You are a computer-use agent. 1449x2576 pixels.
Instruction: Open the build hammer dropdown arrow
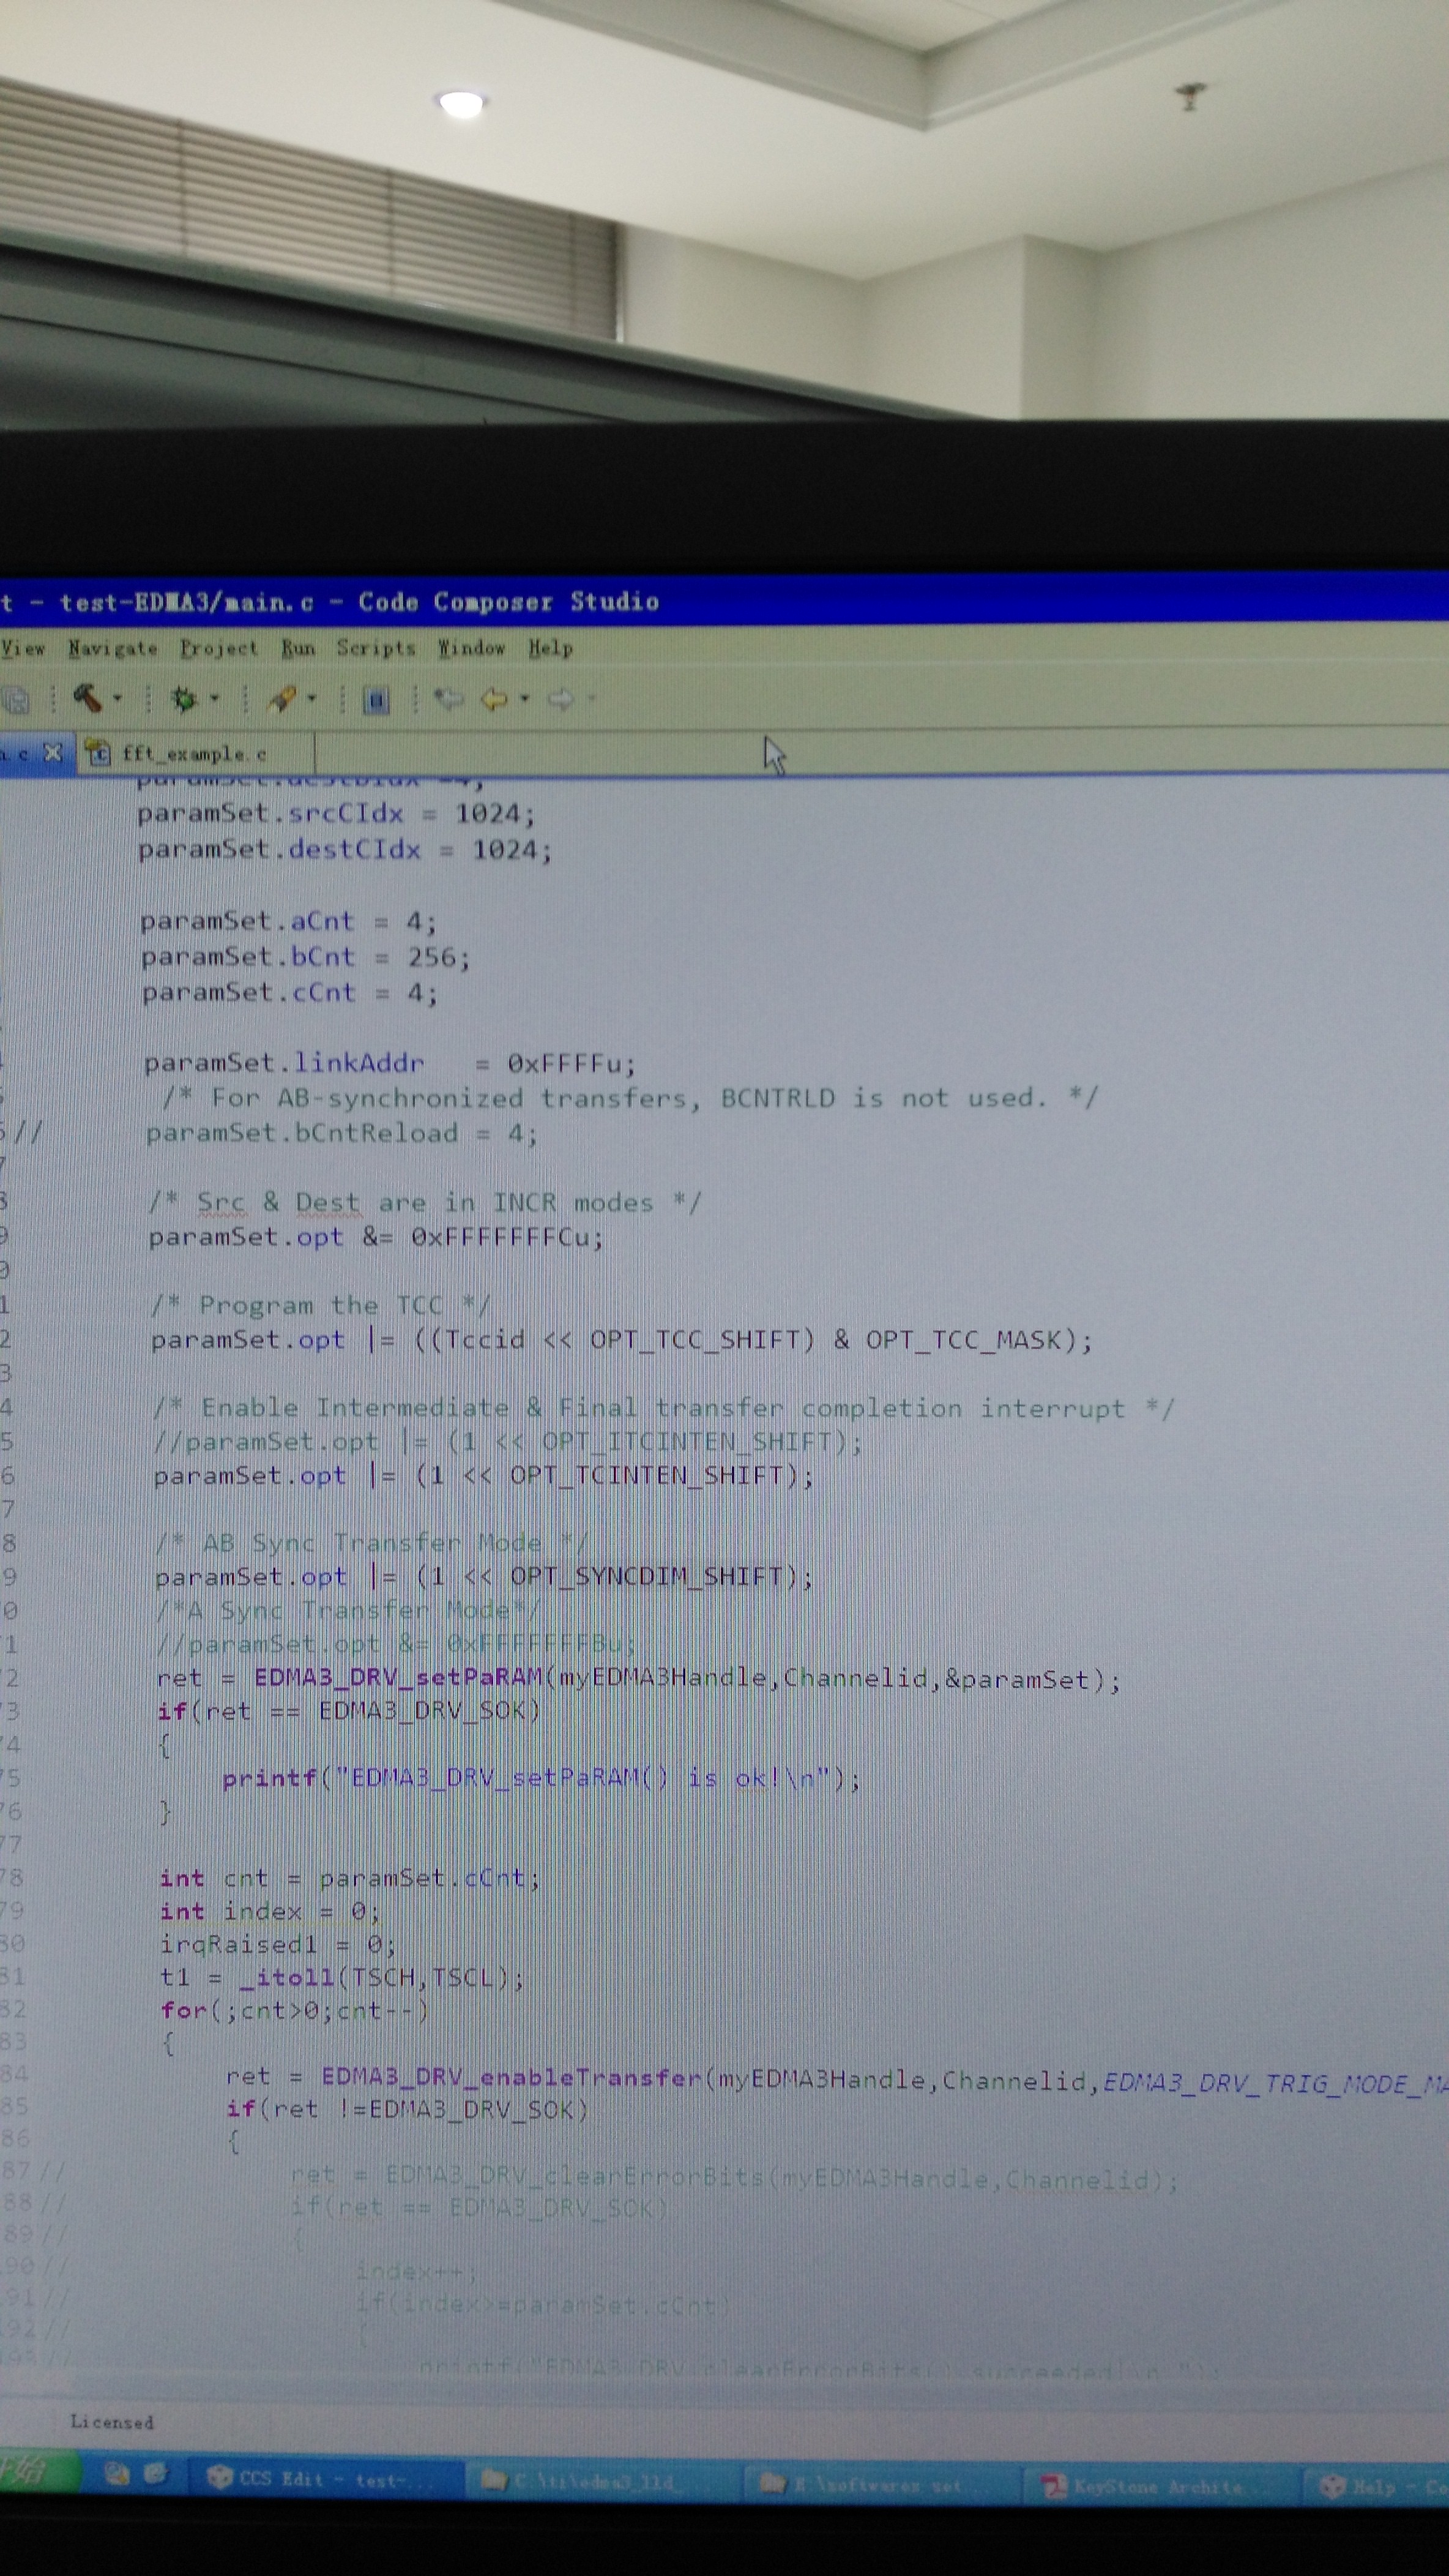pyautogui.click(x=118, y=698)
